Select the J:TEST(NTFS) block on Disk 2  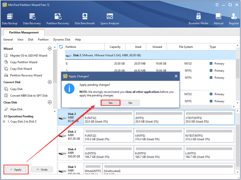click(209, 117)
